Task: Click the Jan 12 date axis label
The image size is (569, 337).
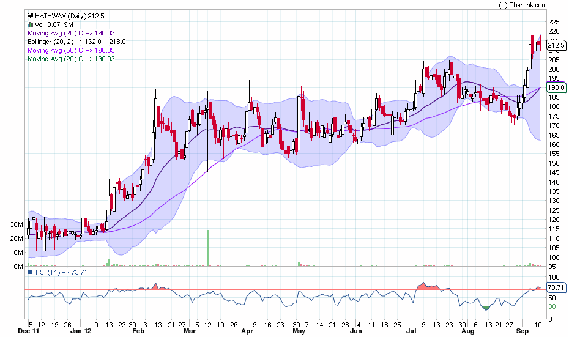Action: click(81, 331)
